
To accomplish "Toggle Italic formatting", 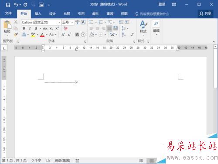I will pyautogui.click(x=30, y=28).
